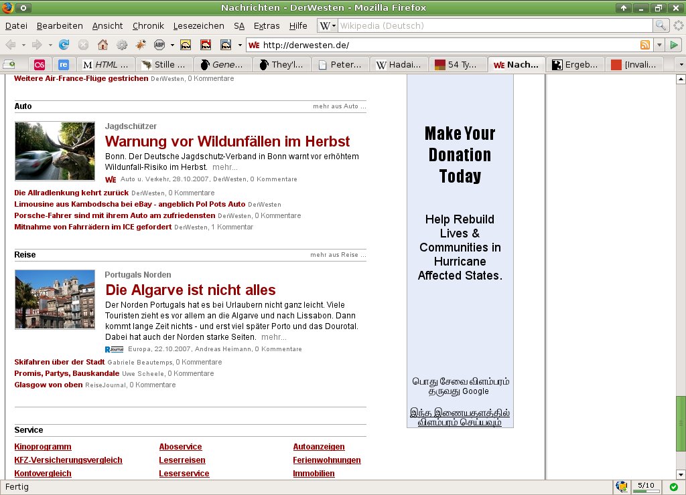Open a new tab with the tab-plus icon
Viewport: 686px width, 495px height.
(x=9, y=65)
